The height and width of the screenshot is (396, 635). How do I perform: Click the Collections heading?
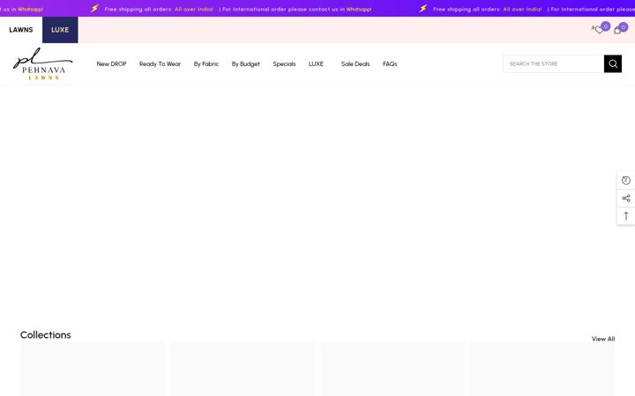(45, 335)
